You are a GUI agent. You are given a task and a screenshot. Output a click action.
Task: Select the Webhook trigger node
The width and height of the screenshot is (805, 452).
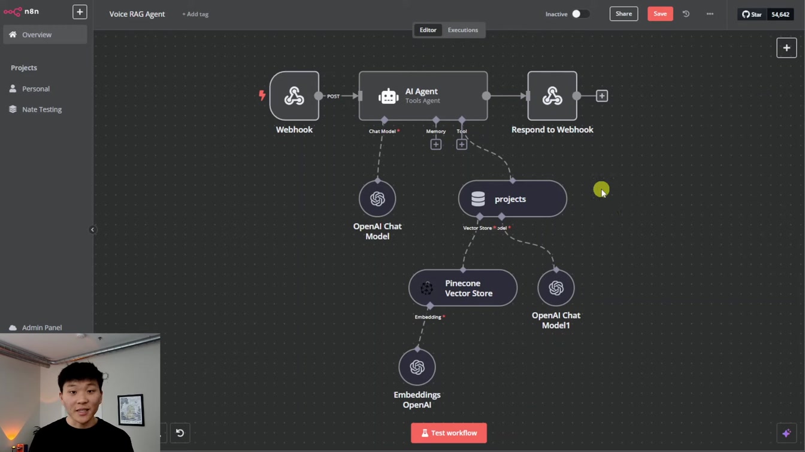pyautogui.click(x=294, y=96)
